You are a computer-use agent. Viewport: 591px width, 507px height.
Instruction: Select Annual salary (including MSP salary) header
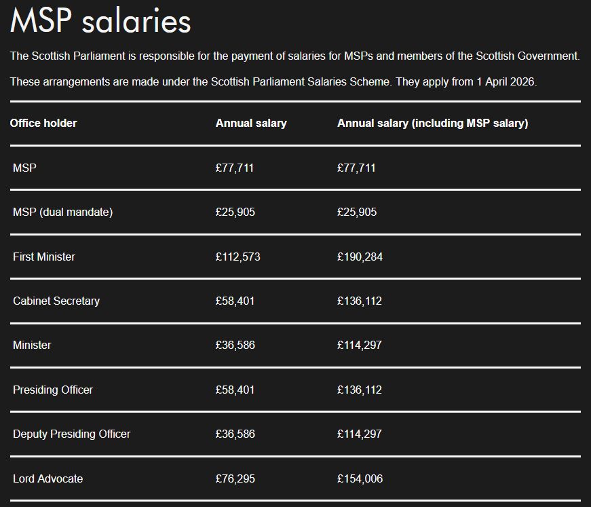[433, 124]
